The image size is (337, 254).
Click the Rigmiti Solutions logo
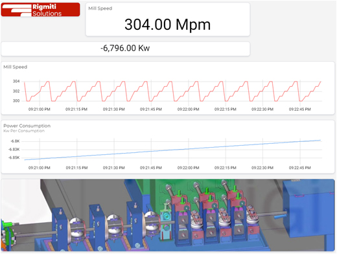coord(40,10)
